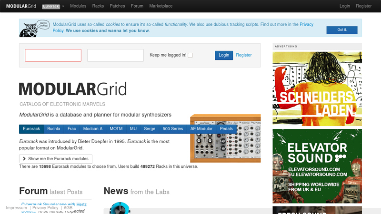This screenshot has width=381, height=214.
Task: Open the Racks menu
Action: point(98,6)
